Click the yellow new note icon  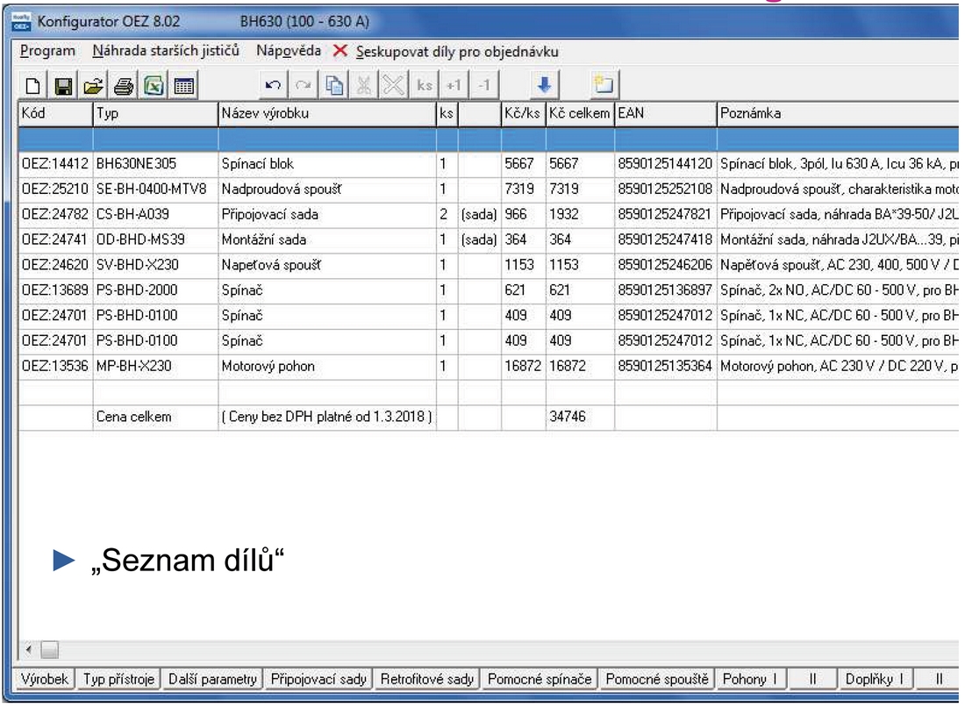point(604,86)
